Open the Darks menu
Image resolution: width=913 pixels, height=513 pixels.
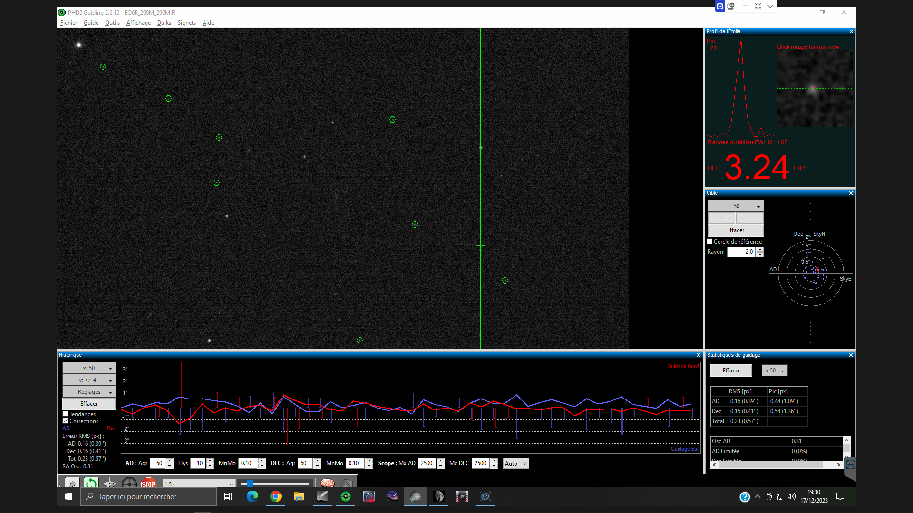pos(164,23)
